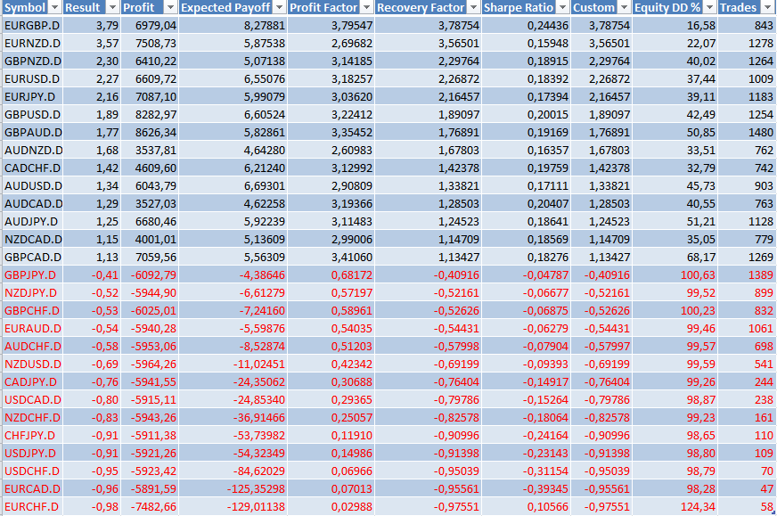Open the Equity DD % filter dropdown
The width and height of the screenshot is (777, 516).
710,7
